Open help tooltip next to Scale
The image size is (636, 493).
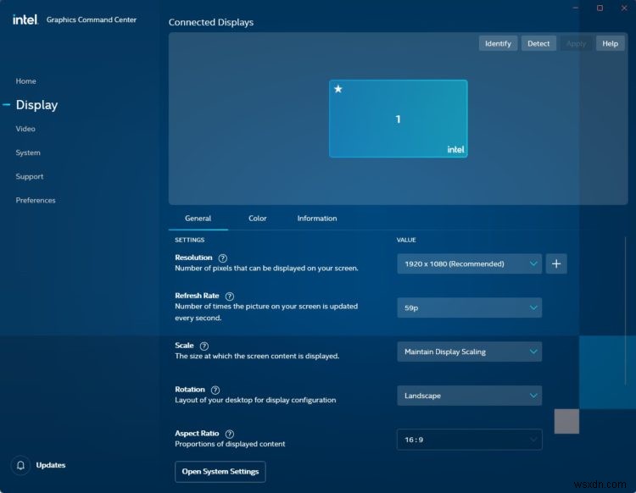click(204, 346)
